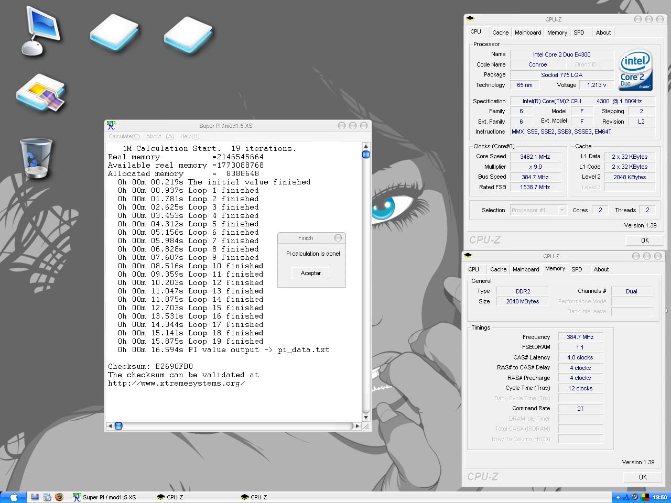Open the Help menu in Super PI
Screen dimensions: 671x503
click(x=190, y=136)
